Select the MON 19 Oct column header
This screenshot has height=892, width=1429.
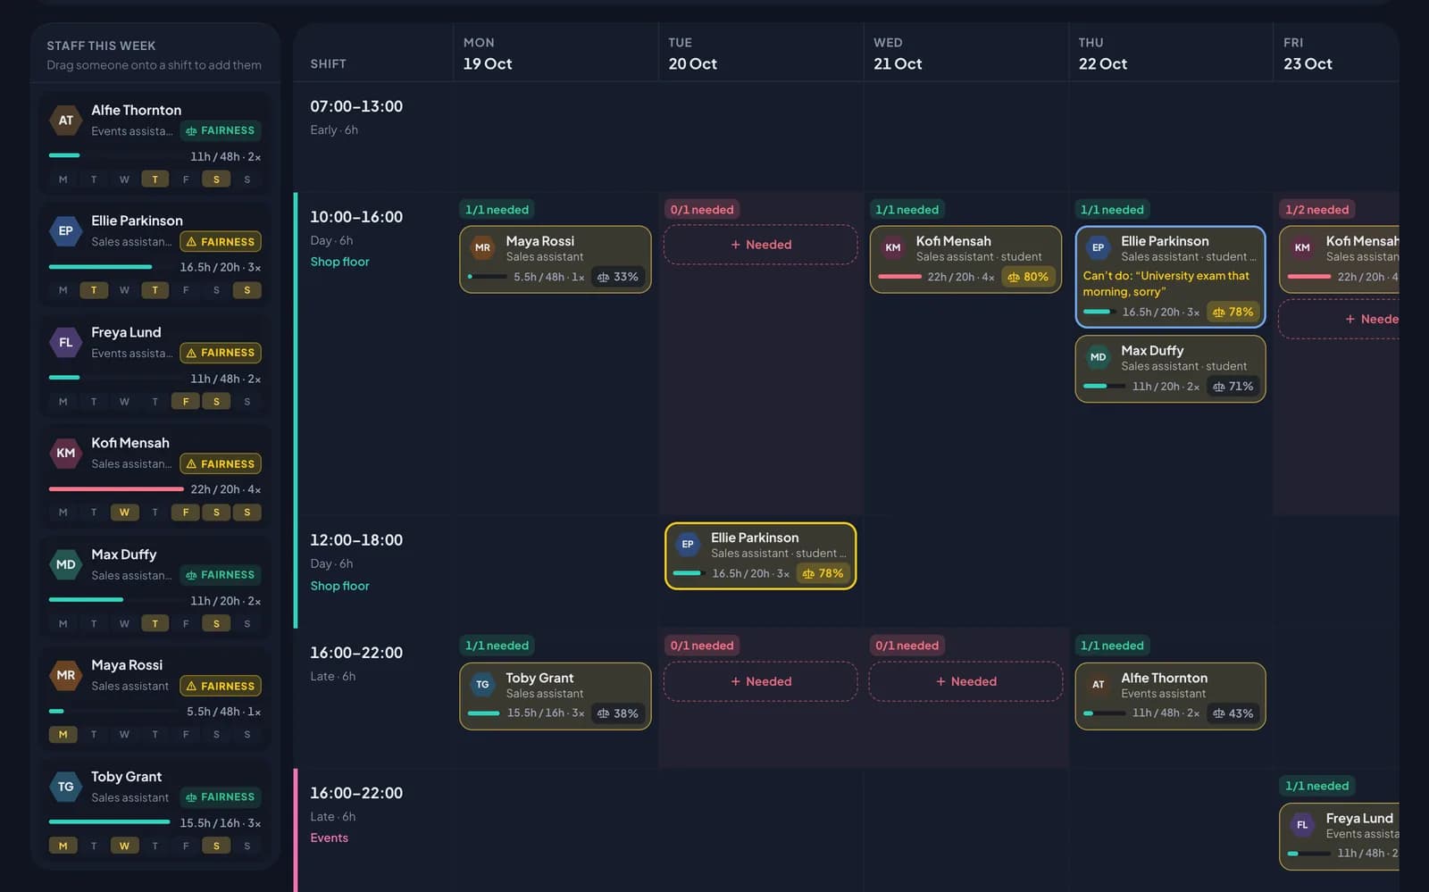(x=556, y=54)
